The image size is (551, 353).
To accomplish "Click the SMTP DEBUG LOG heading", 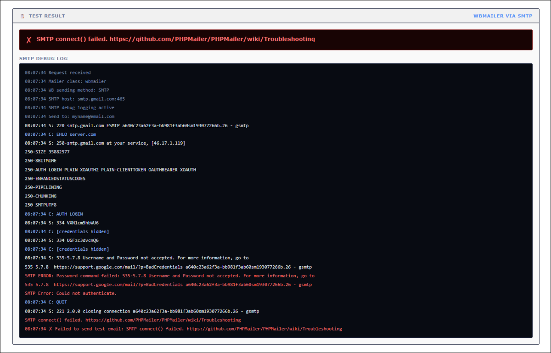I will coord(43,59).
